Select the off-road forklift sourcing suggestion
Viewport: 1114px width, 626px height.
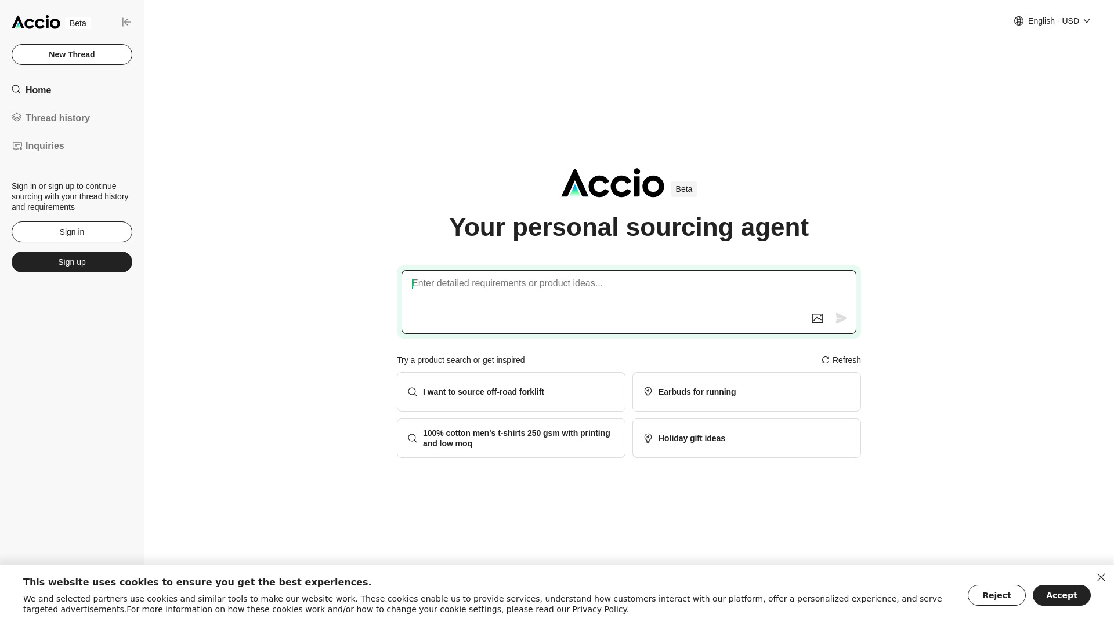point(511,391)
